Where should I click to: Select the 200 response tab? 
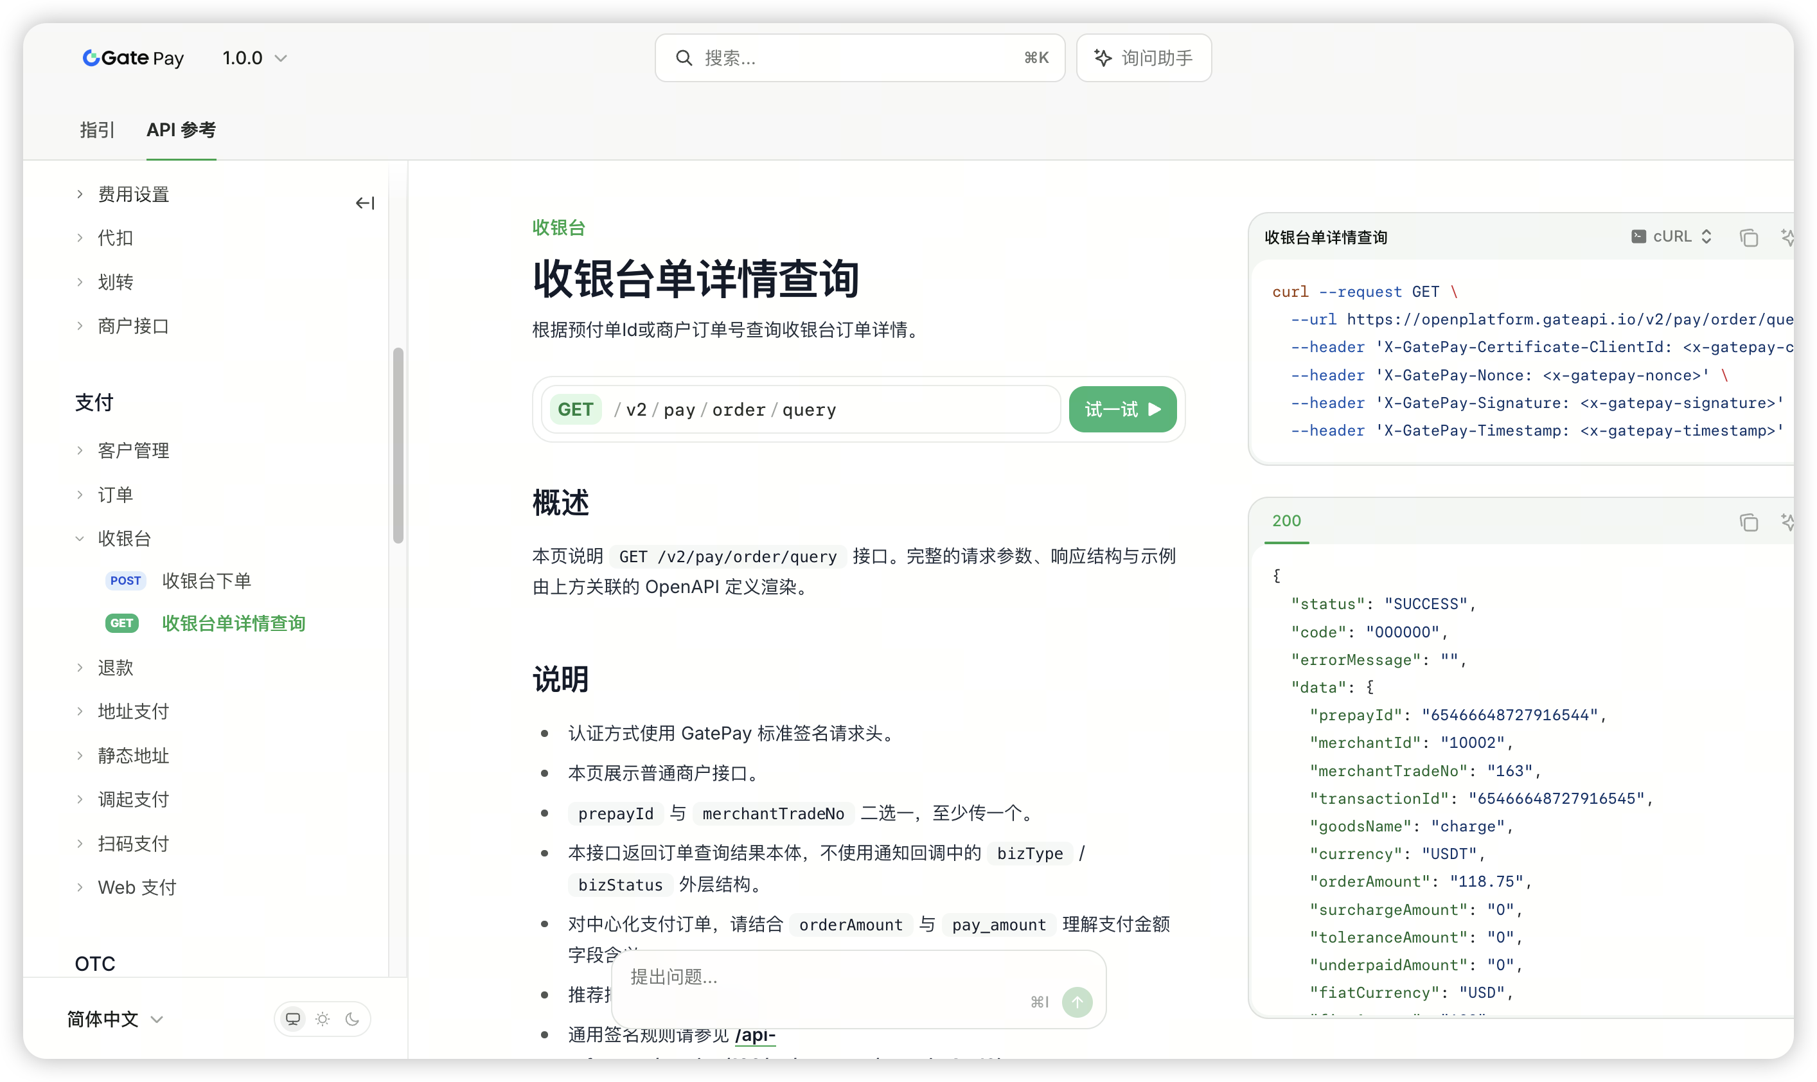click(x=1286, y=520)
